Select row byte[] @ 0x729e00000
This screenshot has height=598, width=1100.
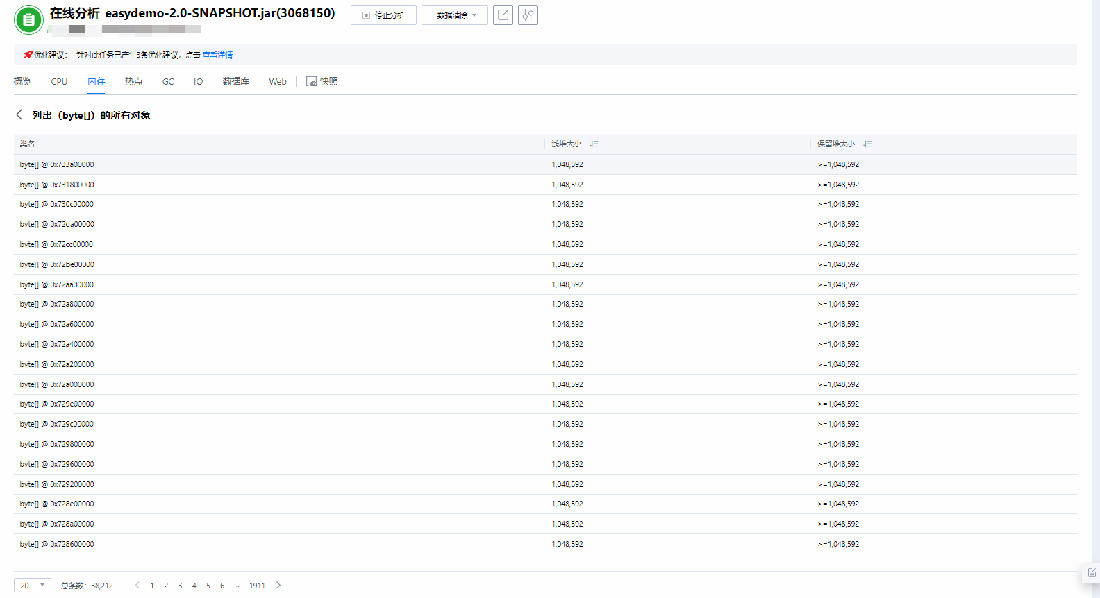point(545,404)
